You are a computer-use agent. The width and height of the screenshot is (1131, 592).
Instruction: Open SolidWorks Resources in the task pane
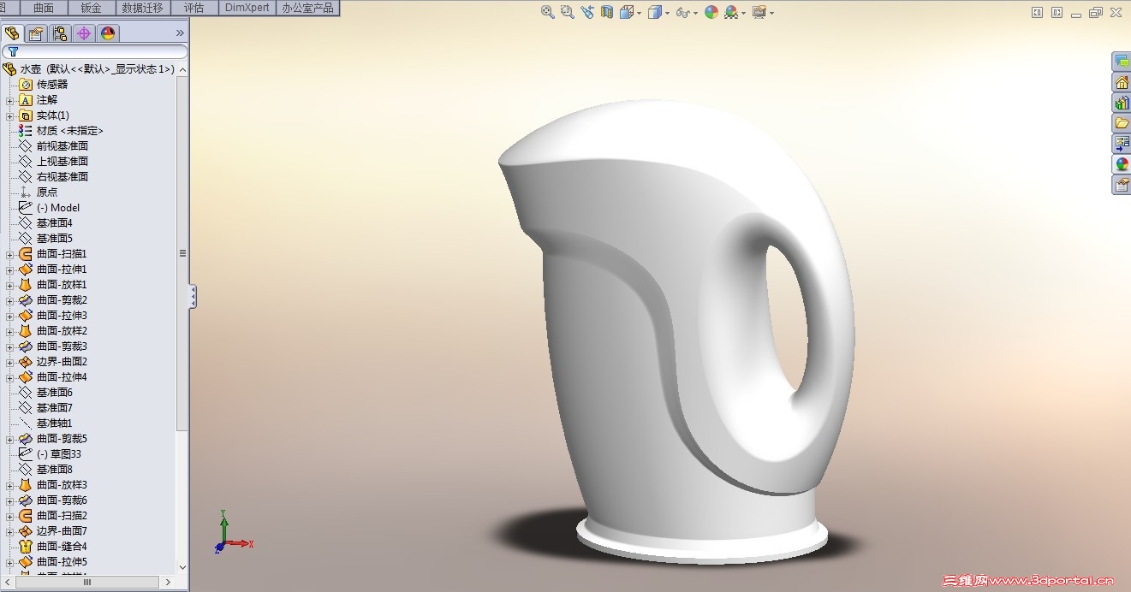(x=1121, y=82)
